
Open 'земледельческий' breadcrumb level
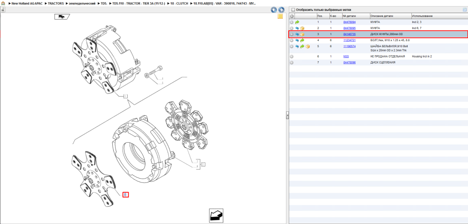(x=82, y=3)
